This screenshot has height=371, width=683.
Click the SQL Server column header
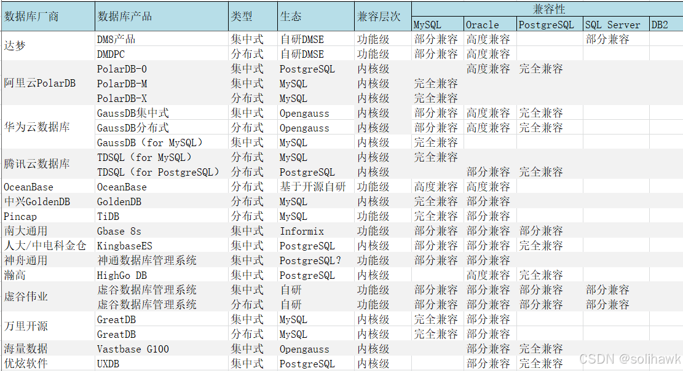click(x=617, y=25)
